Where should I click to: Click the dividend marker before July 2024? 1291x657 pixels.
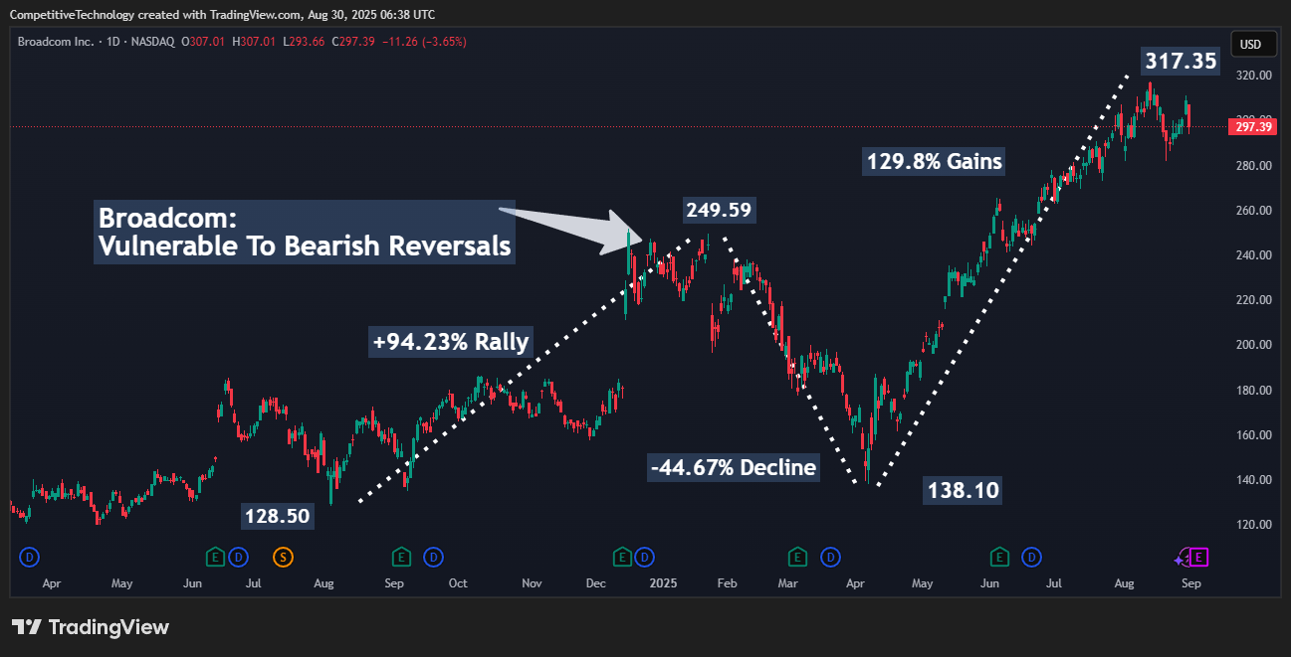click(237, 557)
